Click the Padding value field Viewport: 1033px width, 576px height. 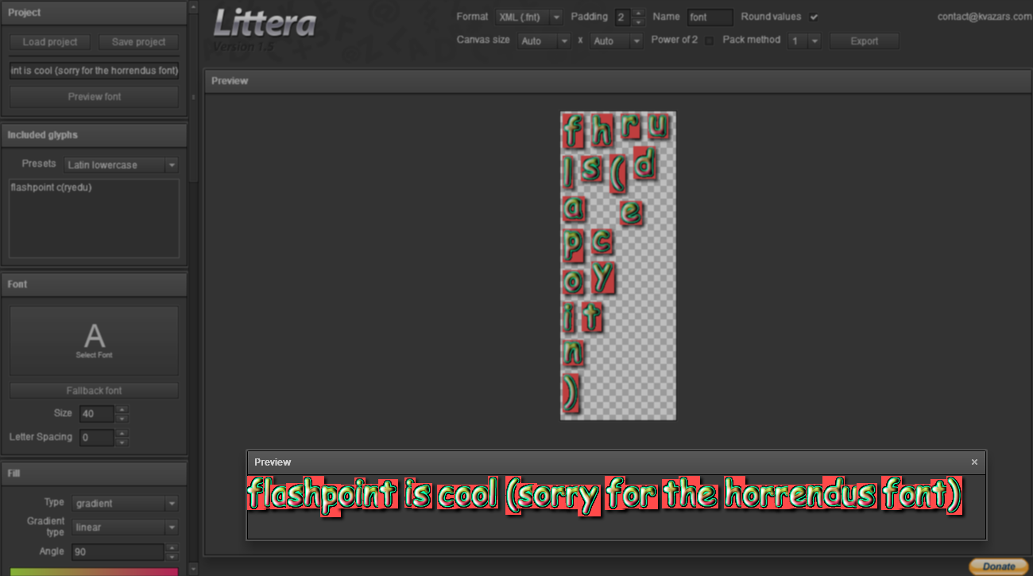[622, 17]
